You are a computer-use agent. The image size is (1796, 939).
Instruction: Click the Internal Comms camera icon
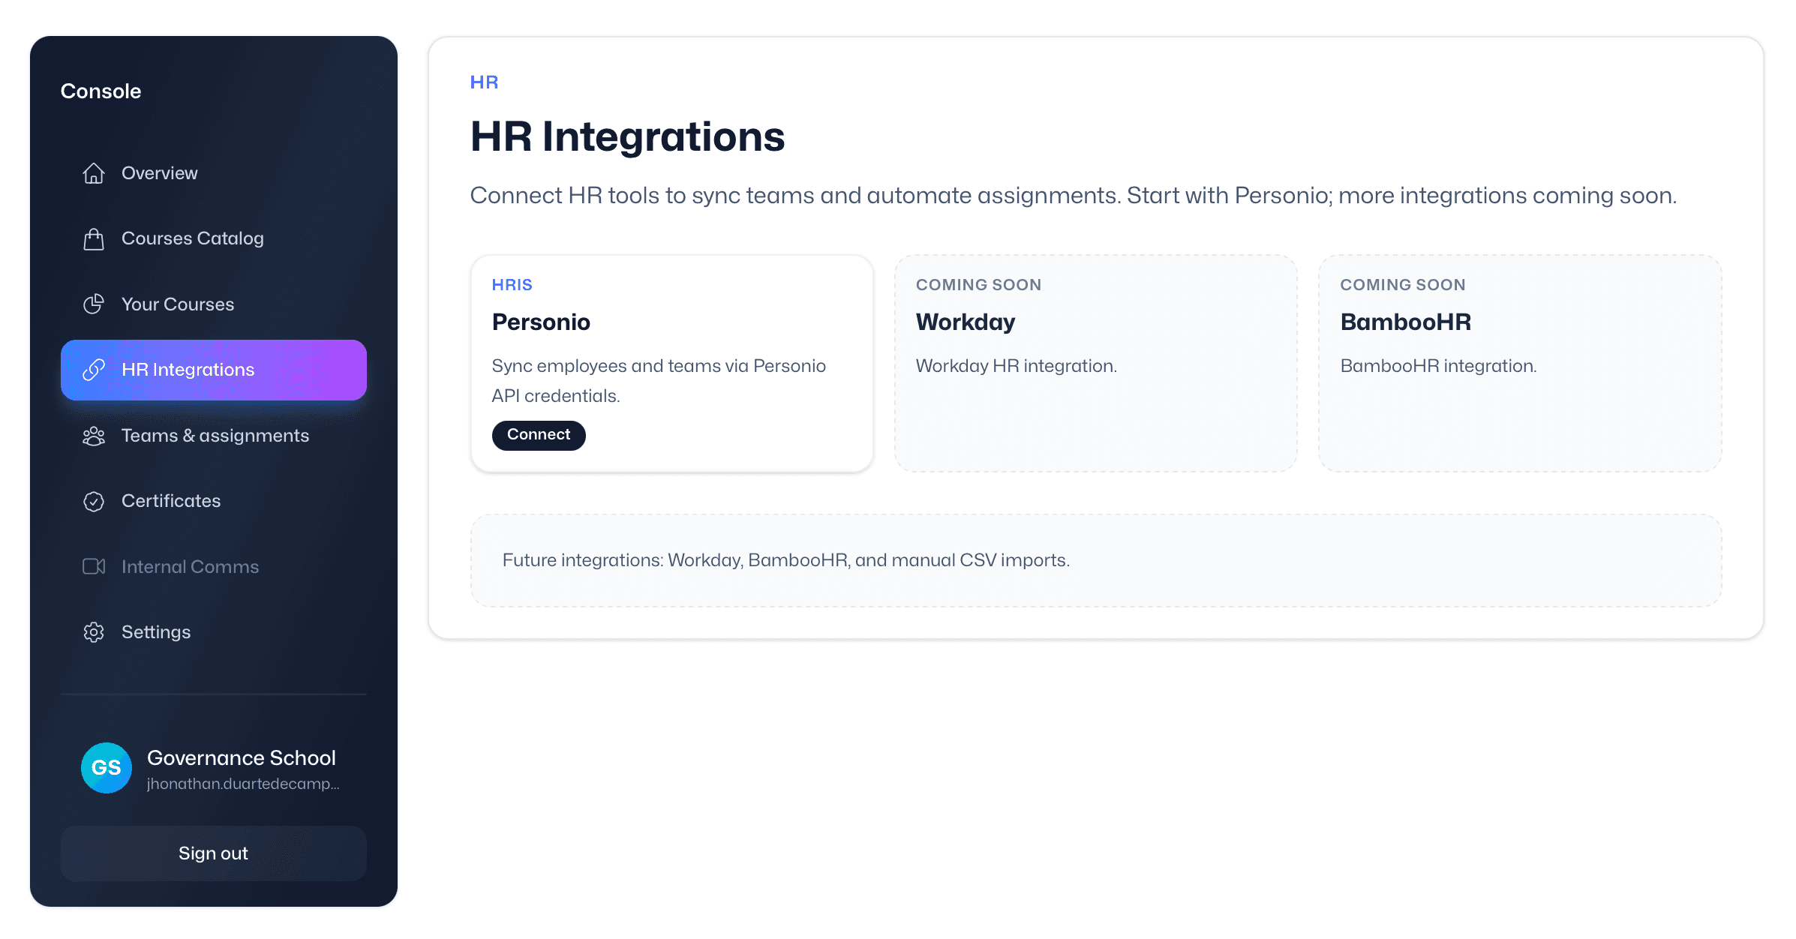coord(93,566)
